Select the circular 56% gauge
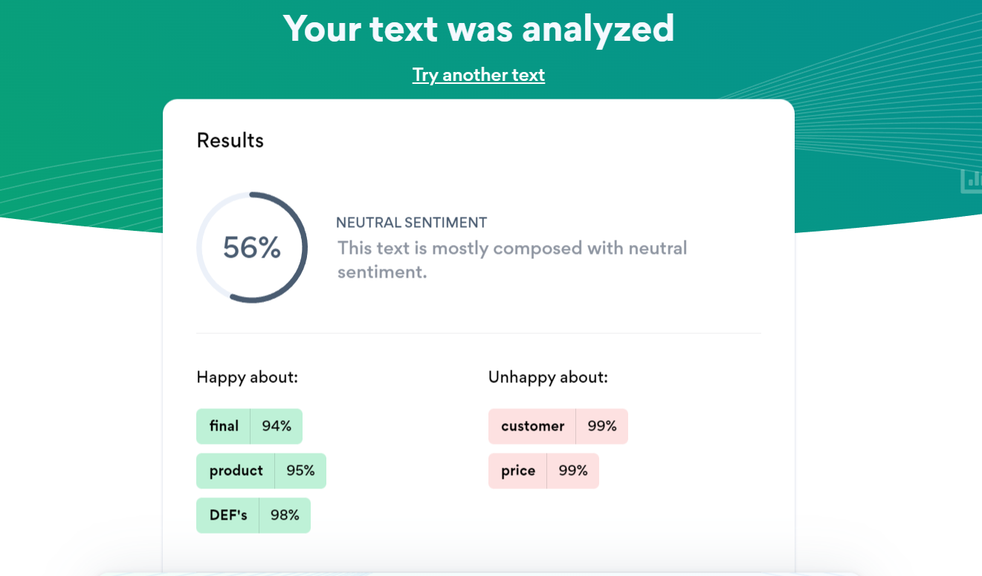Viewport: 982px width, 576px height. coord(252,248)
